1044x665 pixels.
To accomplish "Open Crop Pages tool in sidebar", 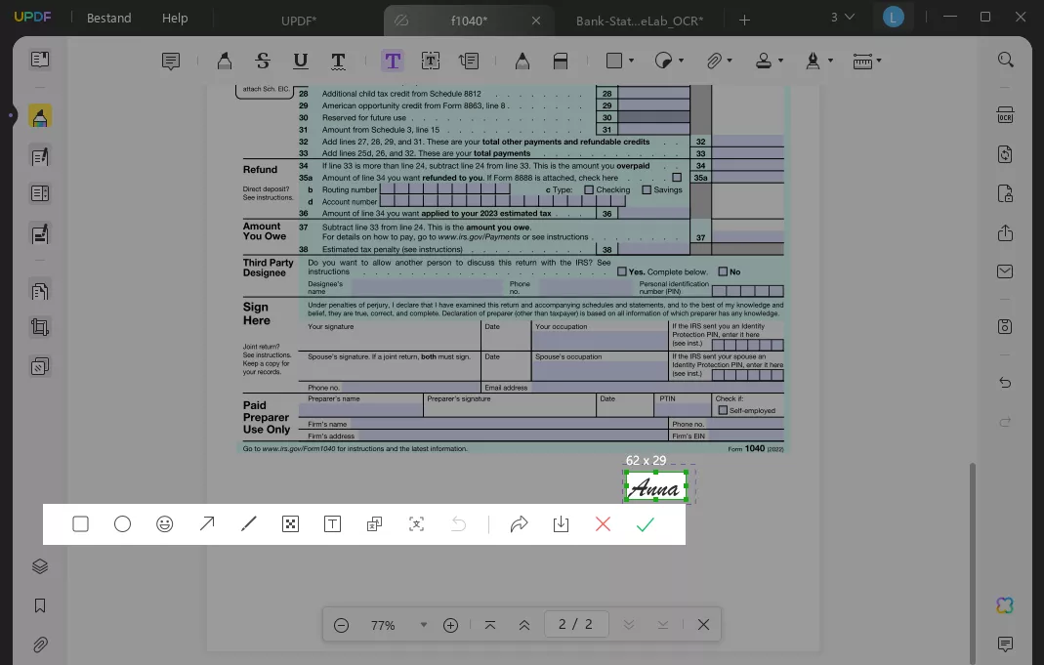I will (40, 327).
